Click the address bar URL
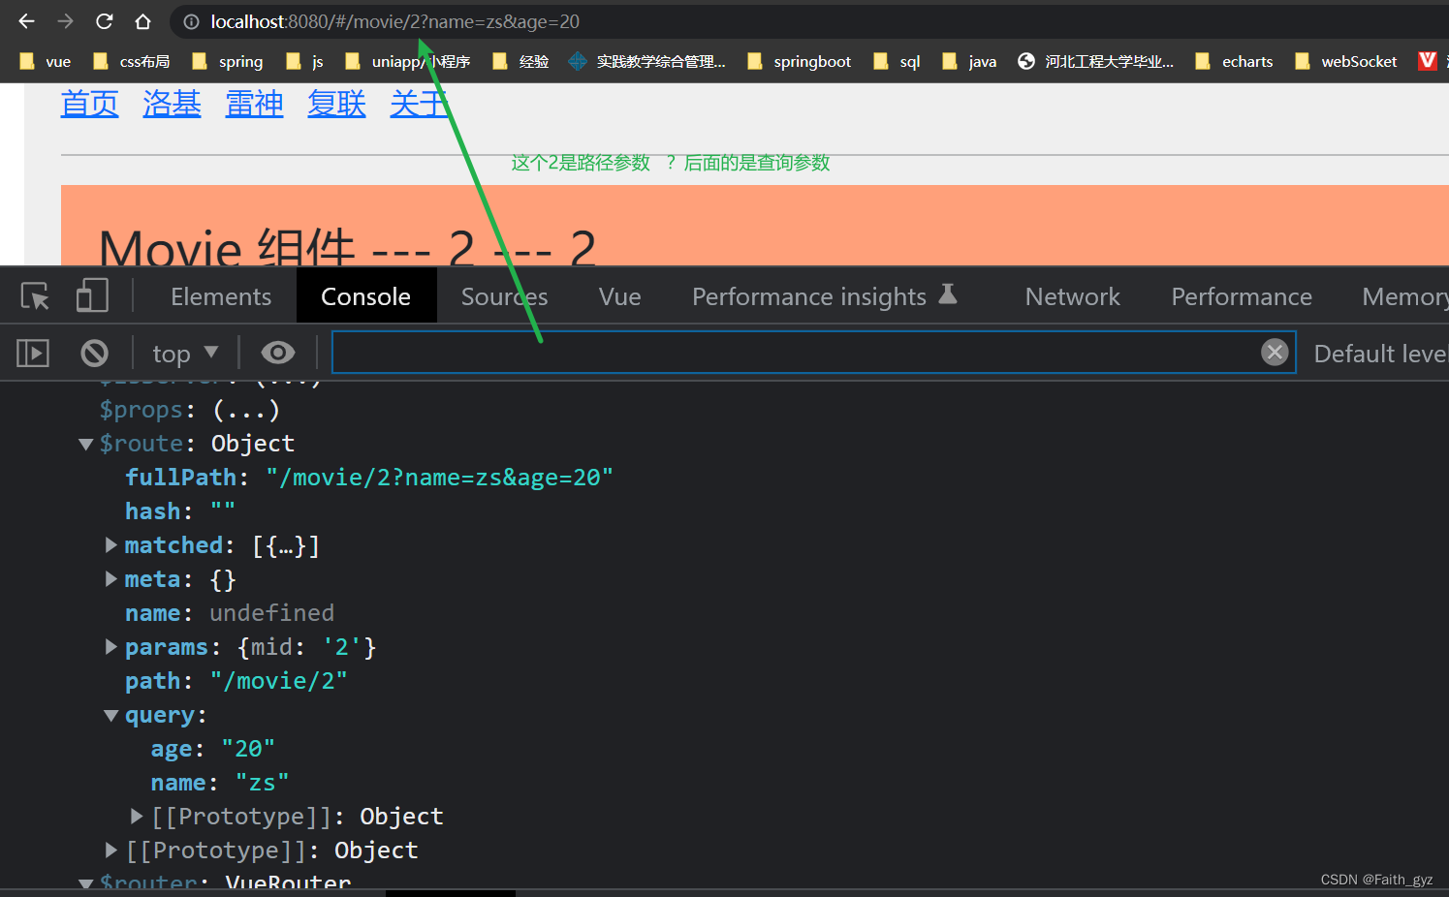Screen dimensions: 1449x897 pyautogui.click(x=395, y=21)
